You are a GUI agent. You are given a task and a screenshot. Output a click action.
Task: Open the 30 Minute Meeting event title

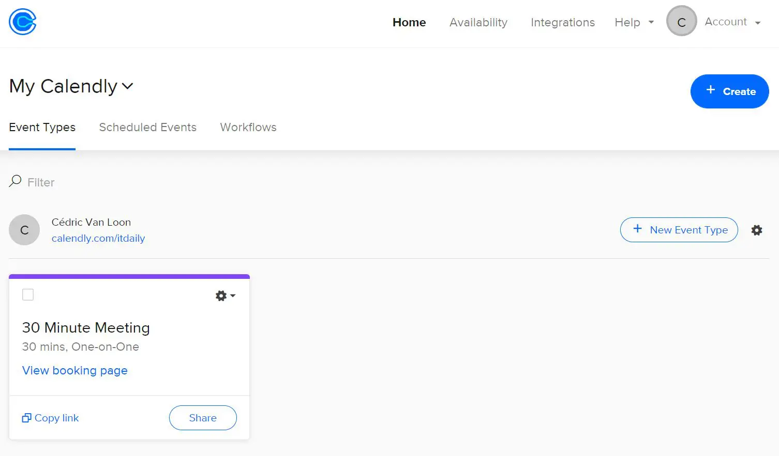click(x=86, y=327)
